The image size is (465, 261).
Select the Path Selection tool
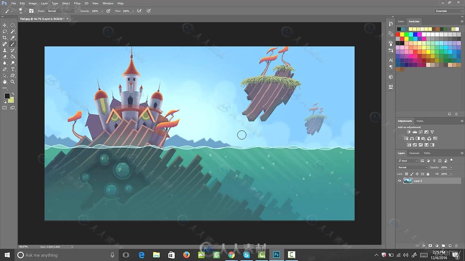click(x=5, y=75)
